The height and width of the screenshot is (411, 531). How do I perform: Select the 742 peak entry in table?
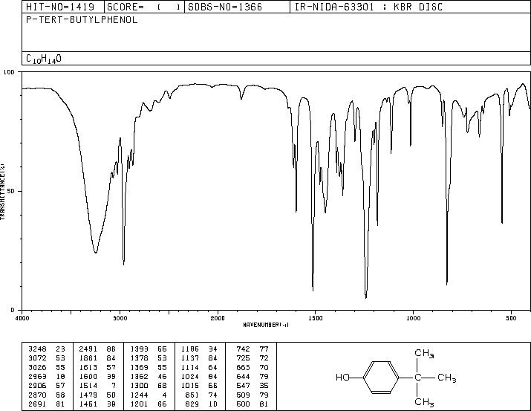pyautogui.click(x=253, y=349)
